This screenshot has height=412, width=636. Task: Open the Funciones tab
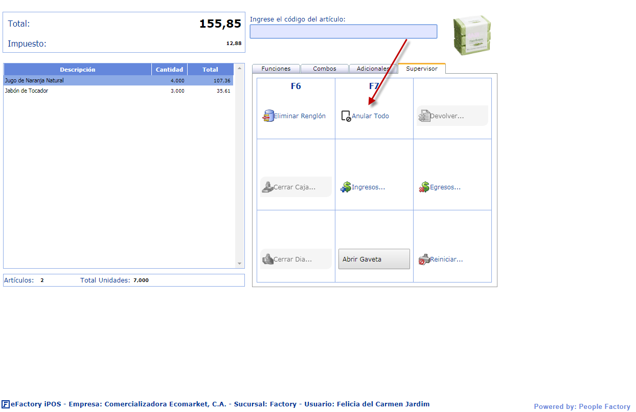pyautogui.click(x=276, y=69)
